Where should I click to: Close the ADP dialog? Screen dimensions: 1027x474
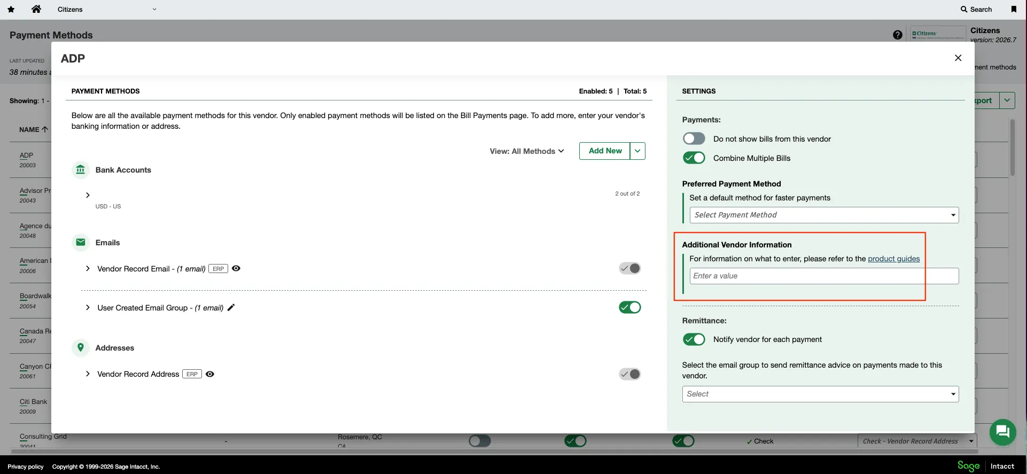(x=958, y=58)
